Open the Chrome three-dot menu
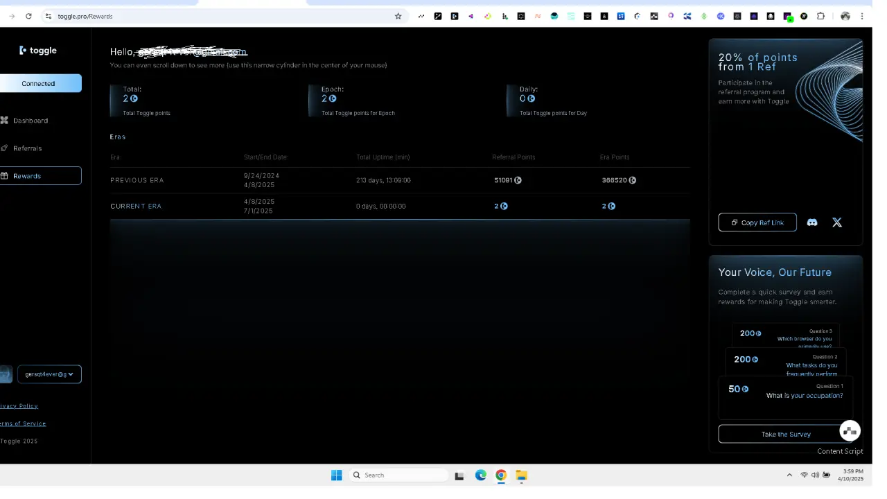 coord(862,16)
